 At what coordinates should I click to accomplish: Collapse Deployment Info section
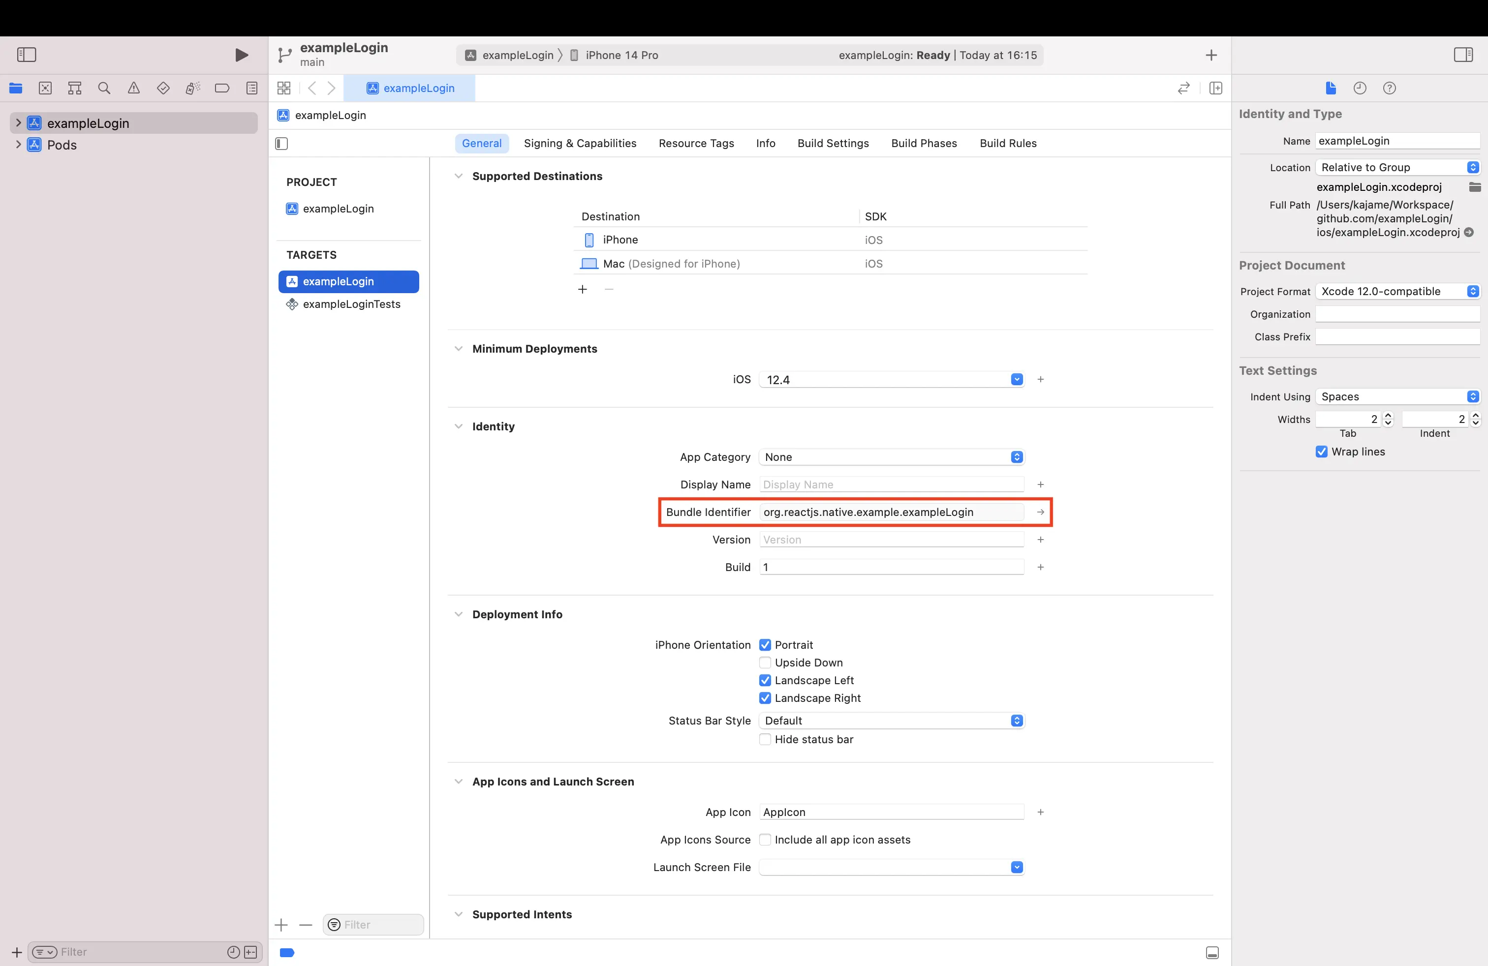[458, 614]
